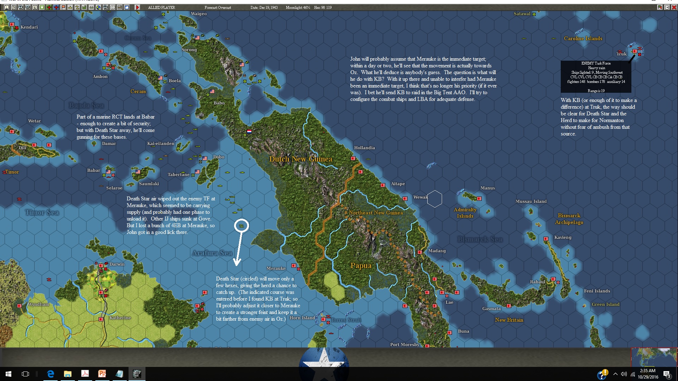
Task: Click the Darwin base label
Action: pos(117,264)
